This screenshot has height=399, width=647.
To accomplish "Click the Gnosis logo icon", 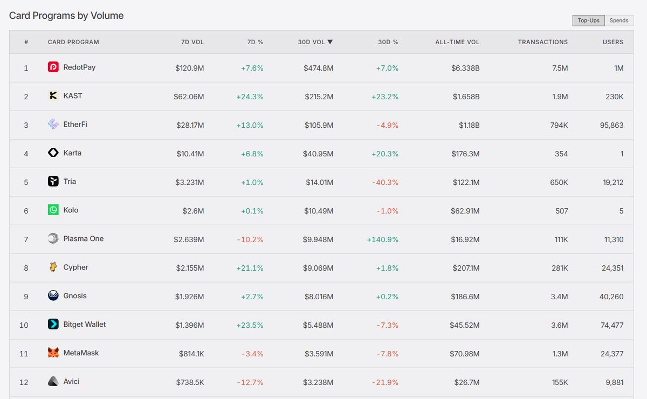I will pyautogui.click(x=53, y=296).
